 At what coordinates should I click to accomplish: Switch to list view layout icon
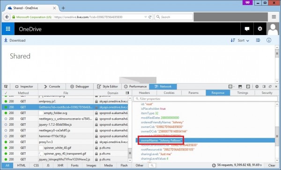[x=258, y=40]
